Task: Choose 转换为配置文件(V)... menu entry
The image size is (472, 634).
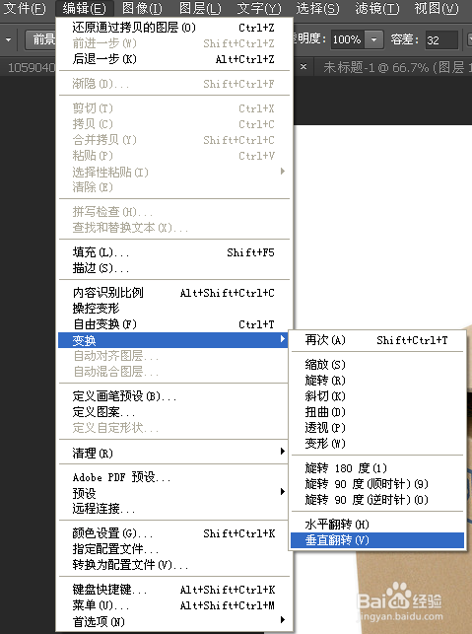Action: (173, 565)
